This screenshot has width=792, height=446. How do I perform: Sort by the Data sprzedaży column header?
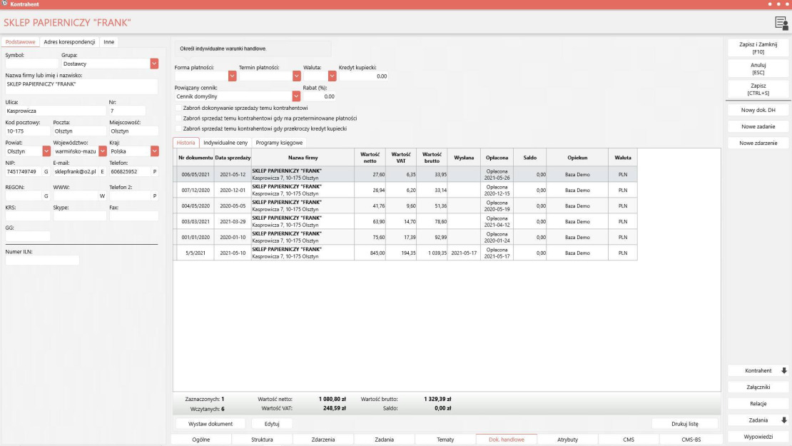click(233, 158)
